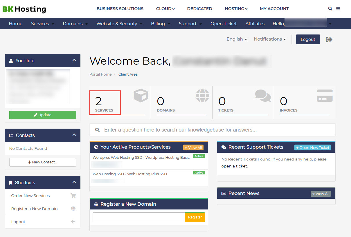Open the Notifications dropdown

[270, 39]
